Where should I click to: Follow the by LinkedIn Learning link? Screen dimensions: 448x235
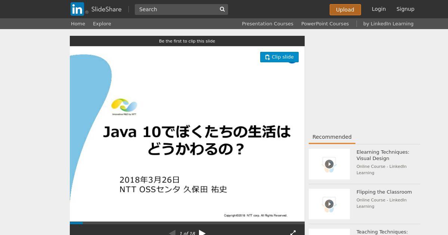pyautogui.click(x=388, y=23)
